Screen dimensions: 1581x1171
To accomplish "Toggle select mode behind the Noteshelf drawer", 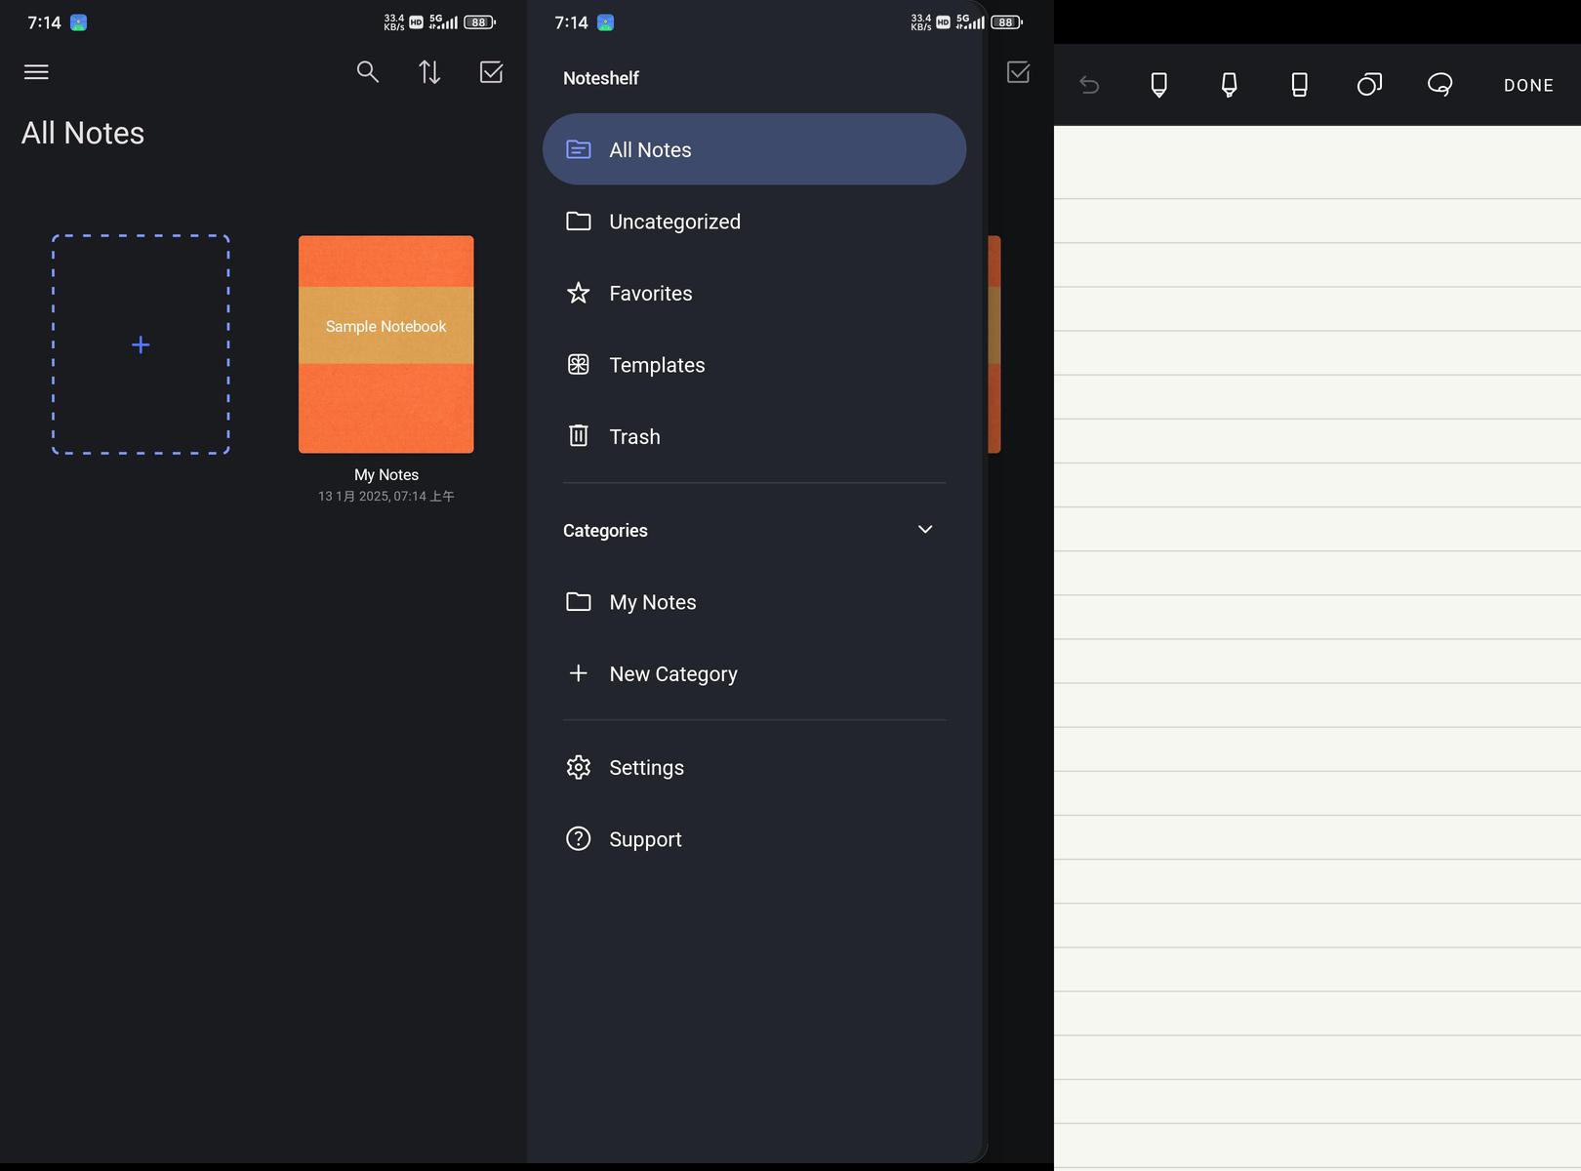I will click(x=1018, y=72).
